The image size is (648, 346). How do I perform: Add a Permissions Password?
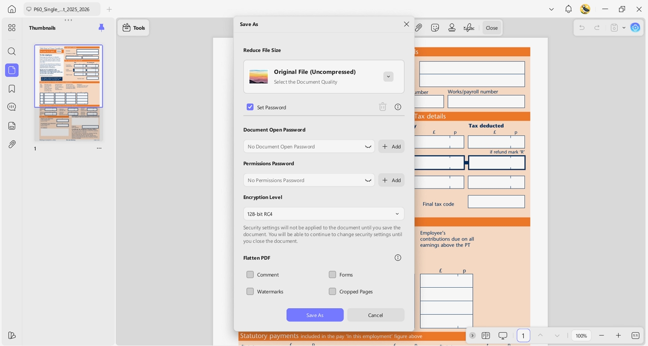click(391, 180)
